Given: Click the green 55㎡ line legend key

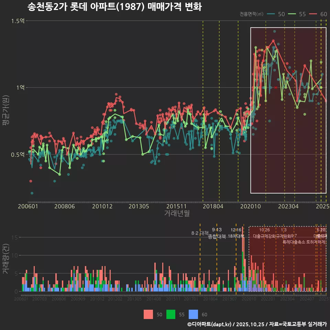Looking at the screenshot, I should point(293,14).
